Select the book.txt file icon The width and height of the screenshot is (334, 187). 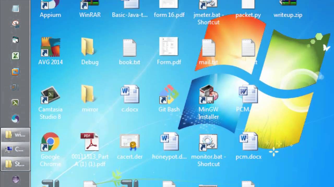pyautogui.click(x=130, y=51)
